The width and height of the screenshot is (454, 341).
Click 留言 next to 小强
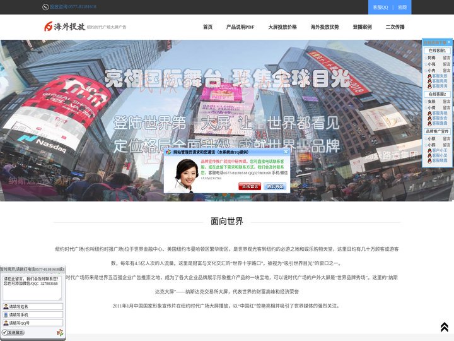pos(446,64)
